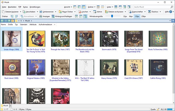Click the Löschen button

click(83, 12)
